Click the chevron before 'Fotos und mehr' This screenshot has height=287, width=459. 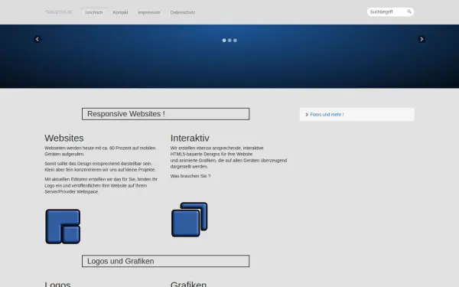[x=307, y=115]
